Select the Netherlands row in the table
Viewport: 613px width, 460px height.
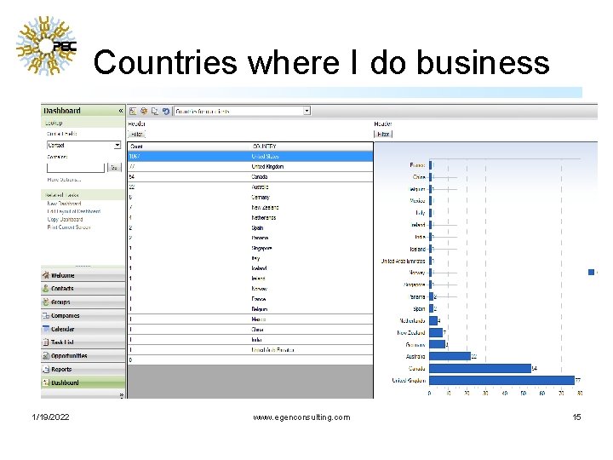pyautogui.click(x=250, y=217)
